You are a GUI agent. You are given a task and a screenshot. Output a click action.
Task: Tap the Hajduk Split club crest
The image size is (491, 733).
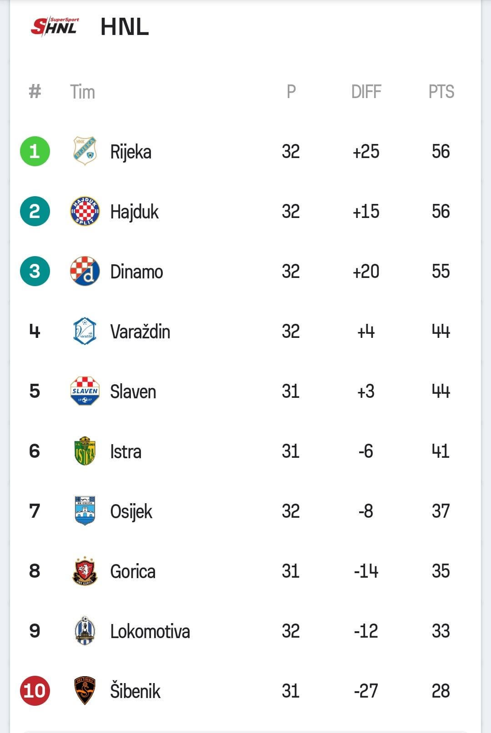pyautogui.click(x=85, y=211)
